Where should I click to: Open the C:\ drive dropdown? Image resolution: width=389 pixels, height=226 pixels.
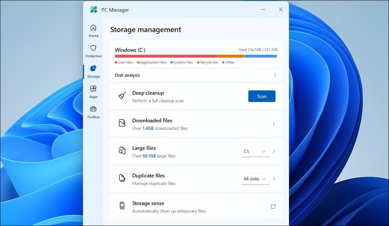click(255, 151)
